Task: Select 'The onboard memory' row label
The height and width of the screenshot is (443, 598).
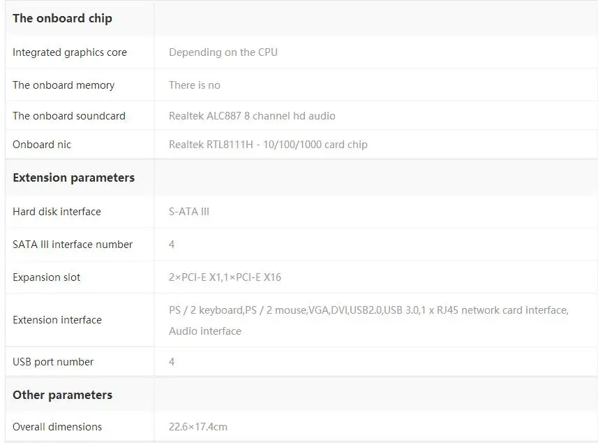Action: pyautogui.click(x=63, y=85)
